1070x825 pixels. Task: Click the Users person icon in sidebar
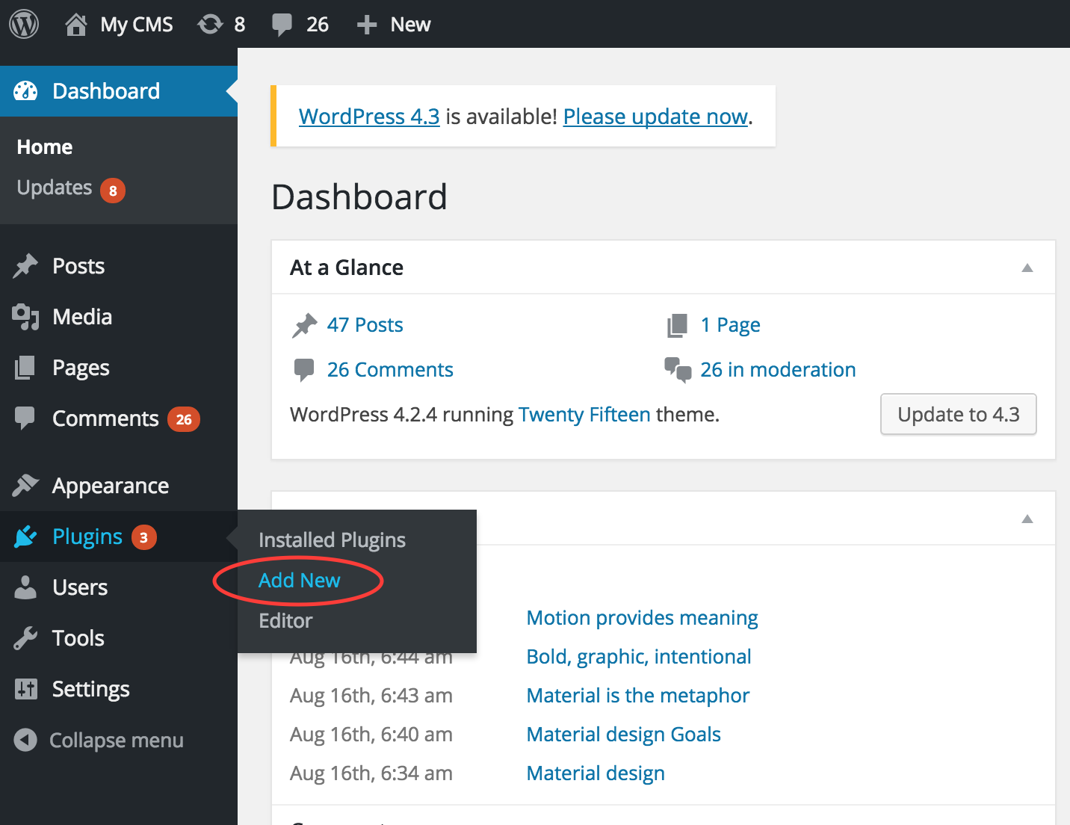25,587
